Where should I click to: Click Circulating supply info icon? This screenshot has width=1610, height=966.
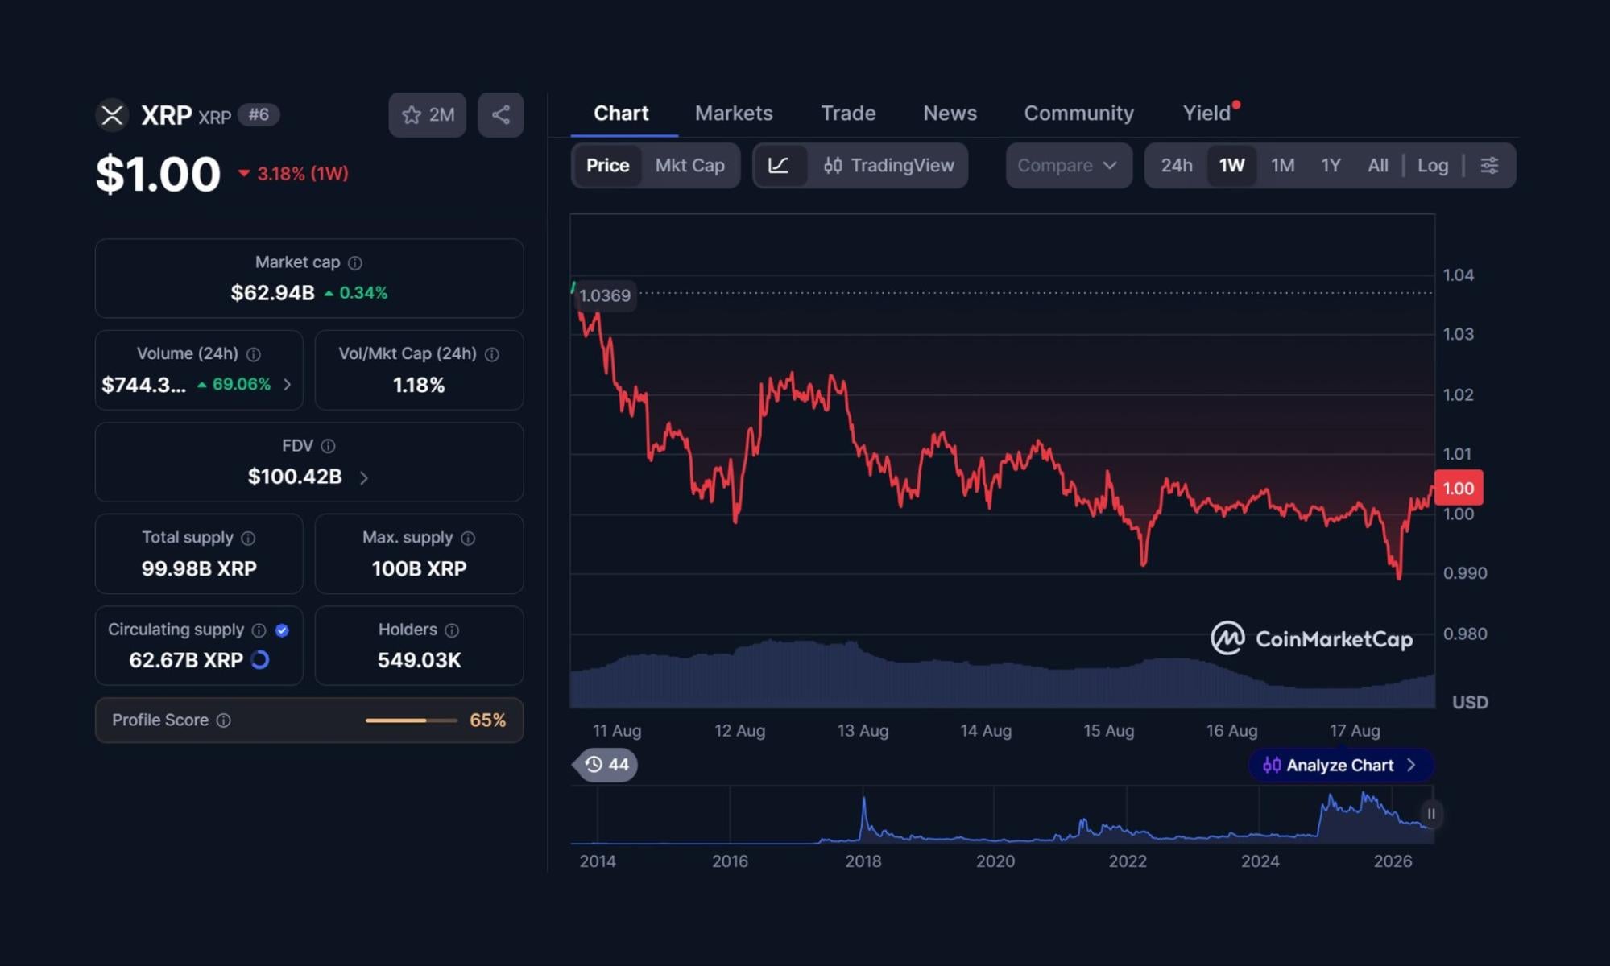pyautogui.click(x=259, y=630)
